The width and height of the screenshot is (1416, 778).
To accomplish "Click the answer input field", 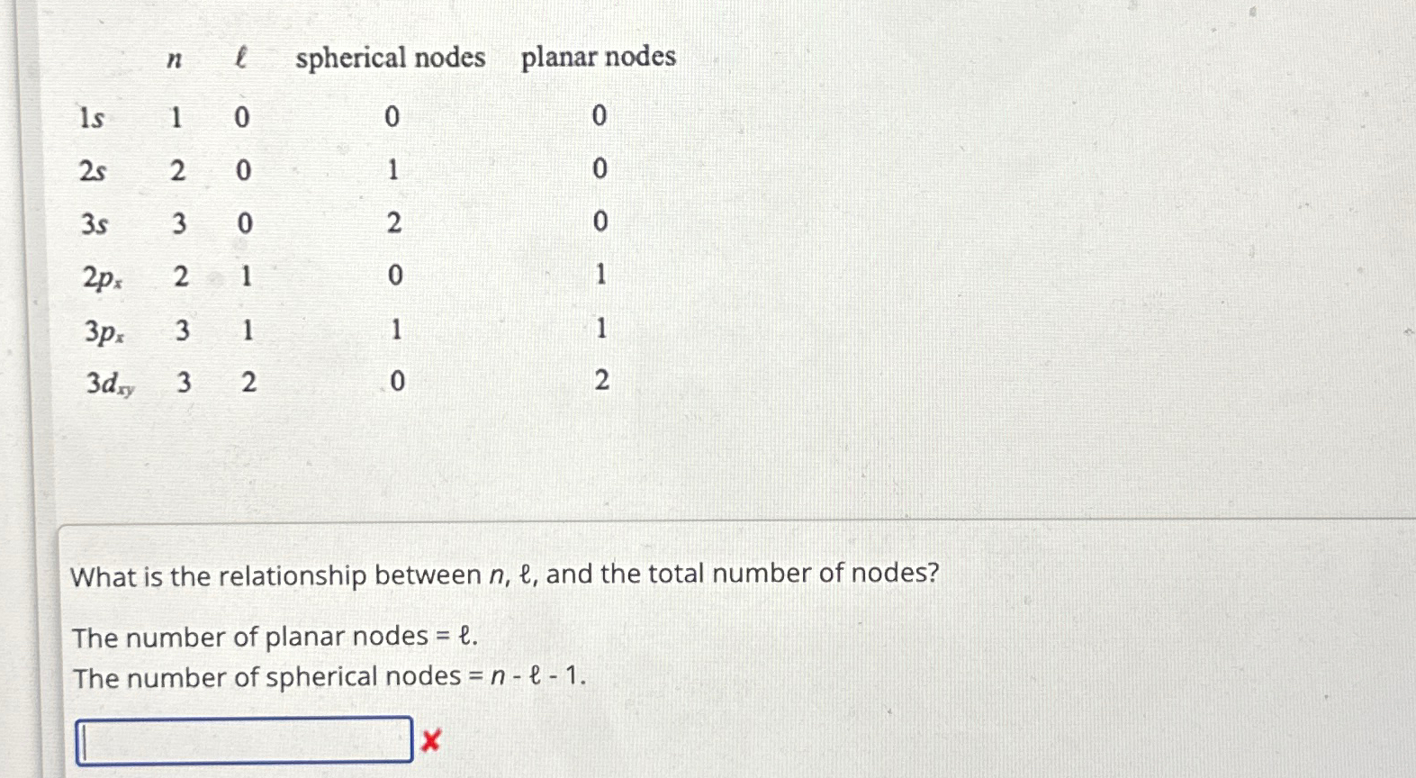I will (x=243, y=738).
